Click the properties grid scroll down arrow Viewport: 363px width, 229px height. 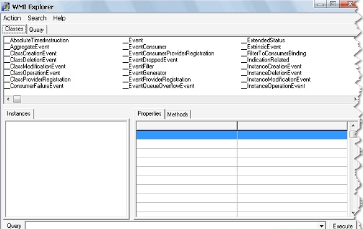point(353,213)
